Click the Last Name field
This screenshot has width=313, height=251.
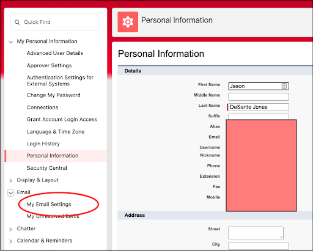(259, 107)
